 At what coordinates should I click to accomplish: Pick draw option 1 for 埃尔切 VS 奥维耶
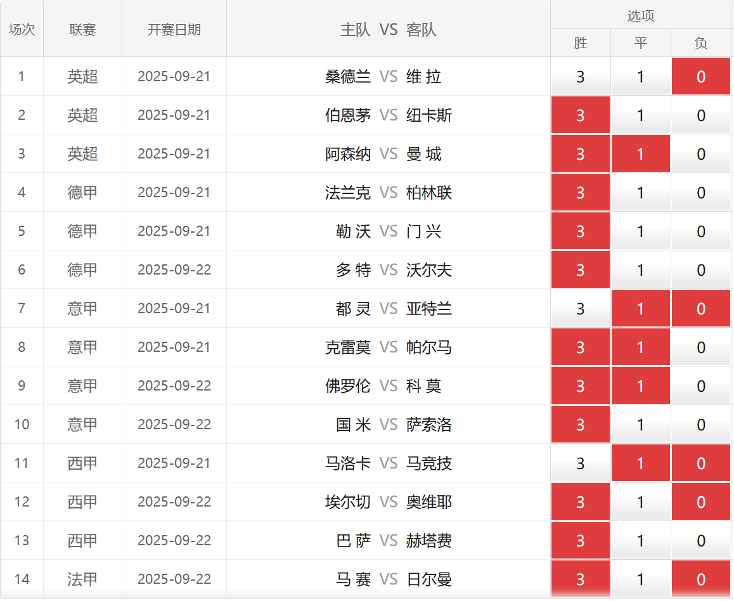[640, 502]
